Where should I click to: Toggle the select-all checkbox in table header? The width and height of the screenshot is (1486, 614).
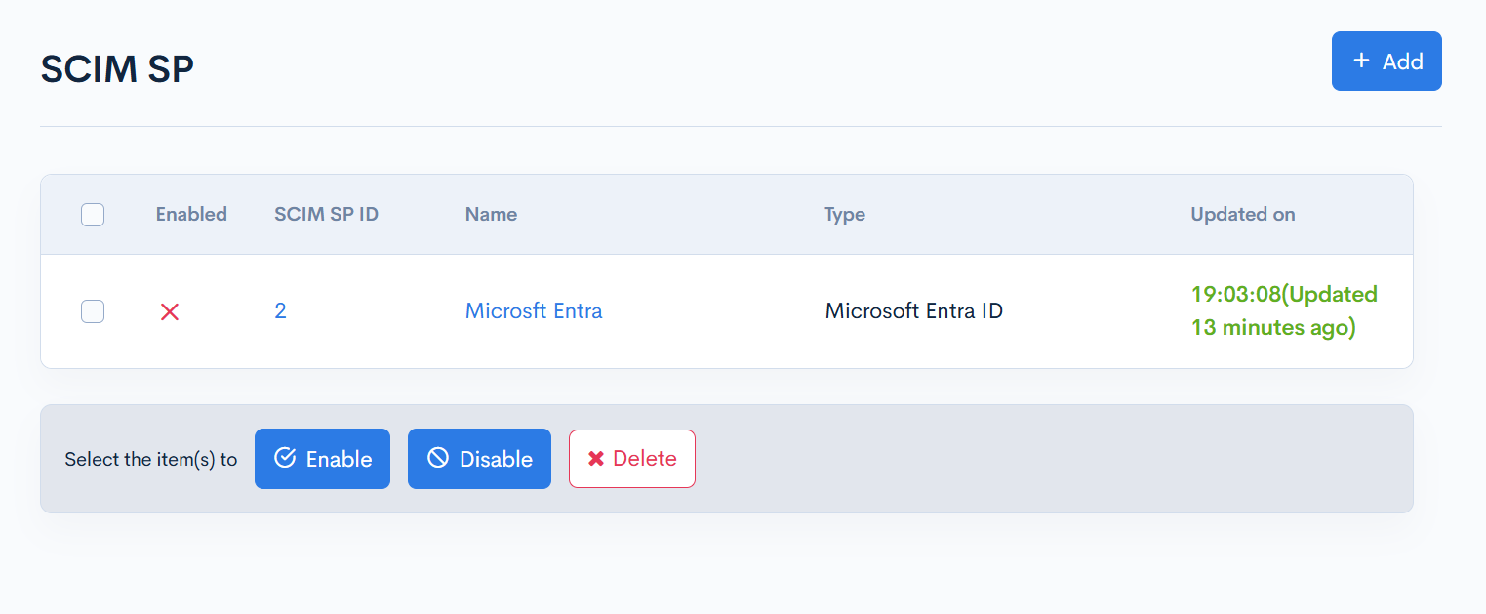(x=93, y=214)
